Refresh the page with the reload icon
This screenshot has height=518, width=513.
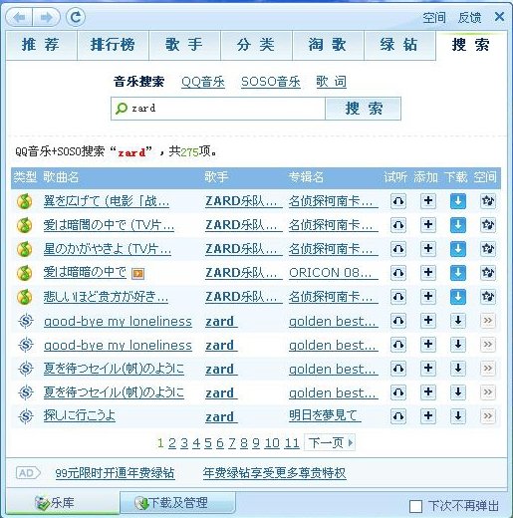pyautogui.click(x=76, y=17)
